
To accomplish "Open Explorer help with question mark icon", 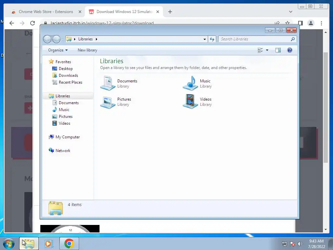I will coord(290,50).
